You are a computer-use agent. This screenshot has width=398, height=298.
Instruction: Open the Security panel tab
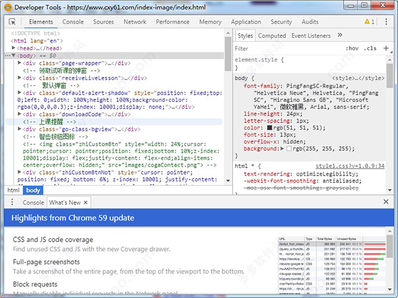(281, 22)
